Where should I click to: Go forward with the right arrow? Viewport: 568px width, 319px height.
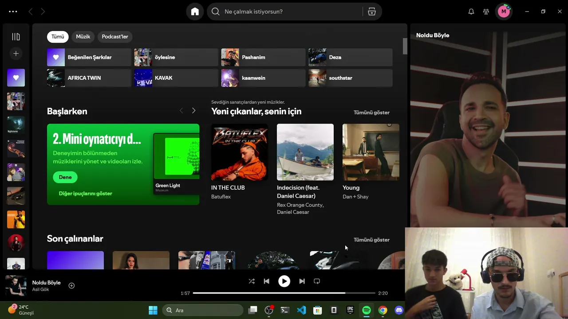(43, 12)
